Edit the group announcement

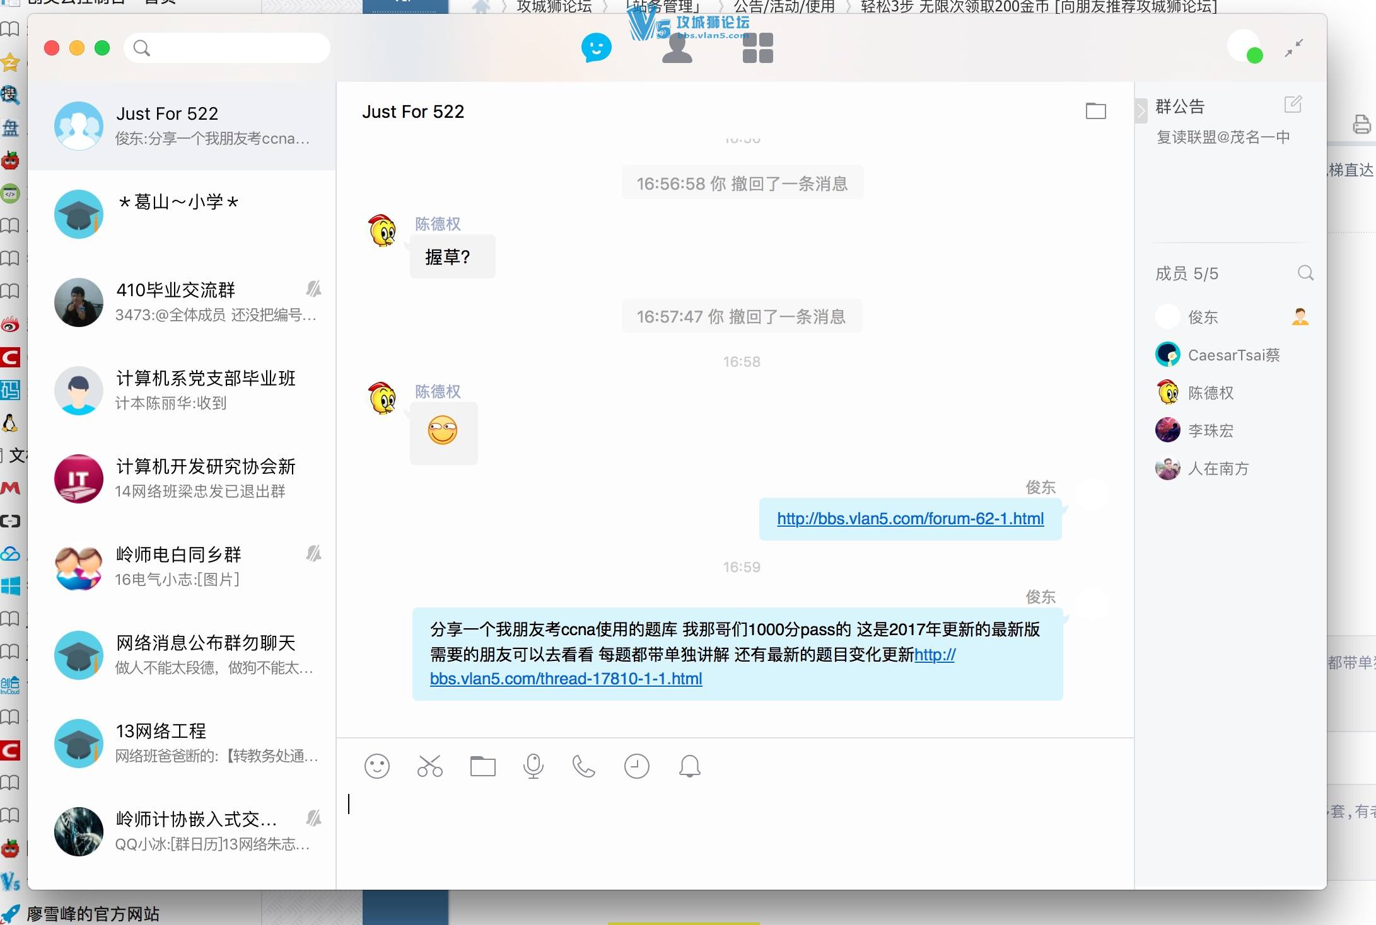[1293, 105]
